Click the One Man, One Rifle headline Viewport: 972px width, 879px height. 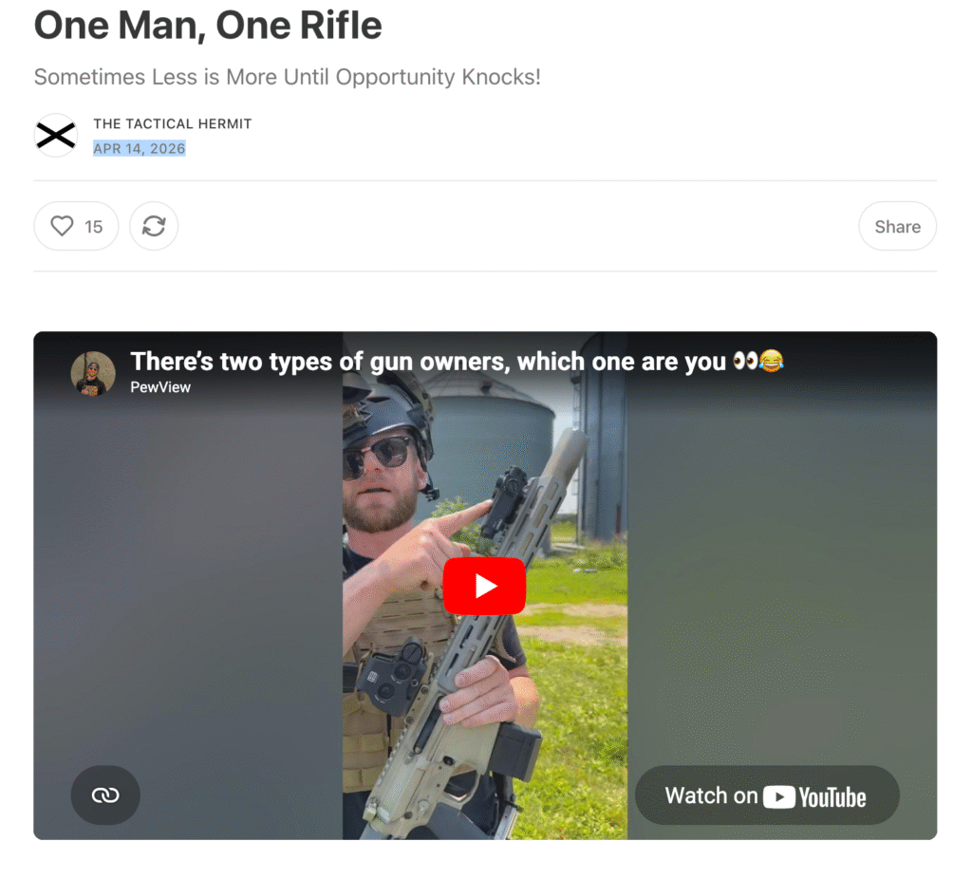pos(208,26)
